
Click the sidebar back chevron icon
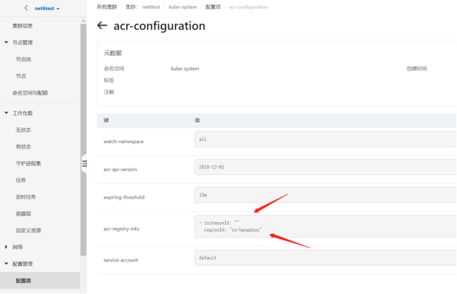pyautogui.click(x=26, y=8)
